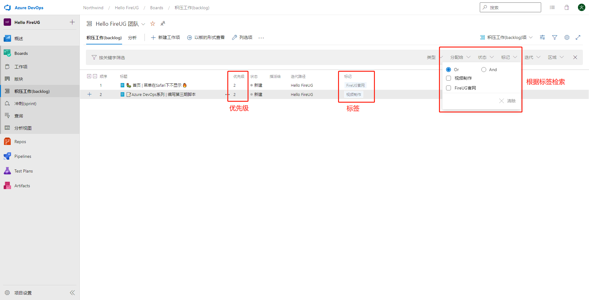Toggle the filter funnel icon in toolbar
This screenshot has height=300, width=589.
[555, 37]
